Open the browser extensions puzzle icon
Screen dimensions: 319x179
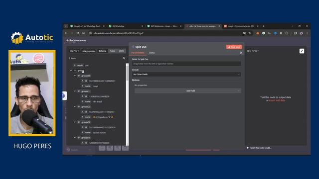tap(287, 33)
